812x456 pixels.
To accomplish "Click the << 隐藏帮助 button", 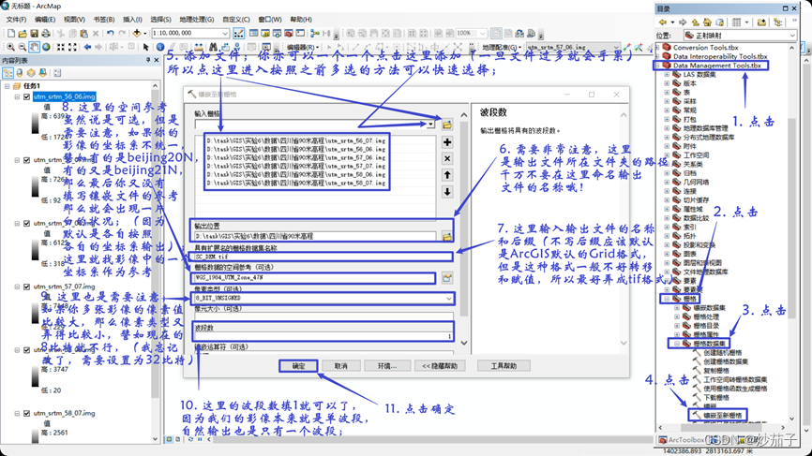I will pos(440,366).
